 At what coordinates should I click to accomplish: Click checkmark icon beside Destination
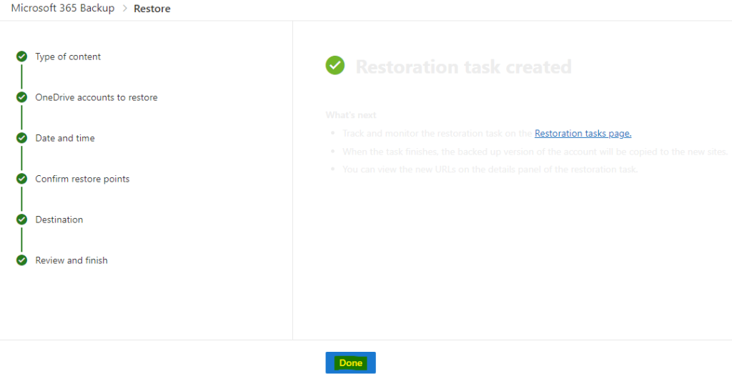[x=21, y=219]
